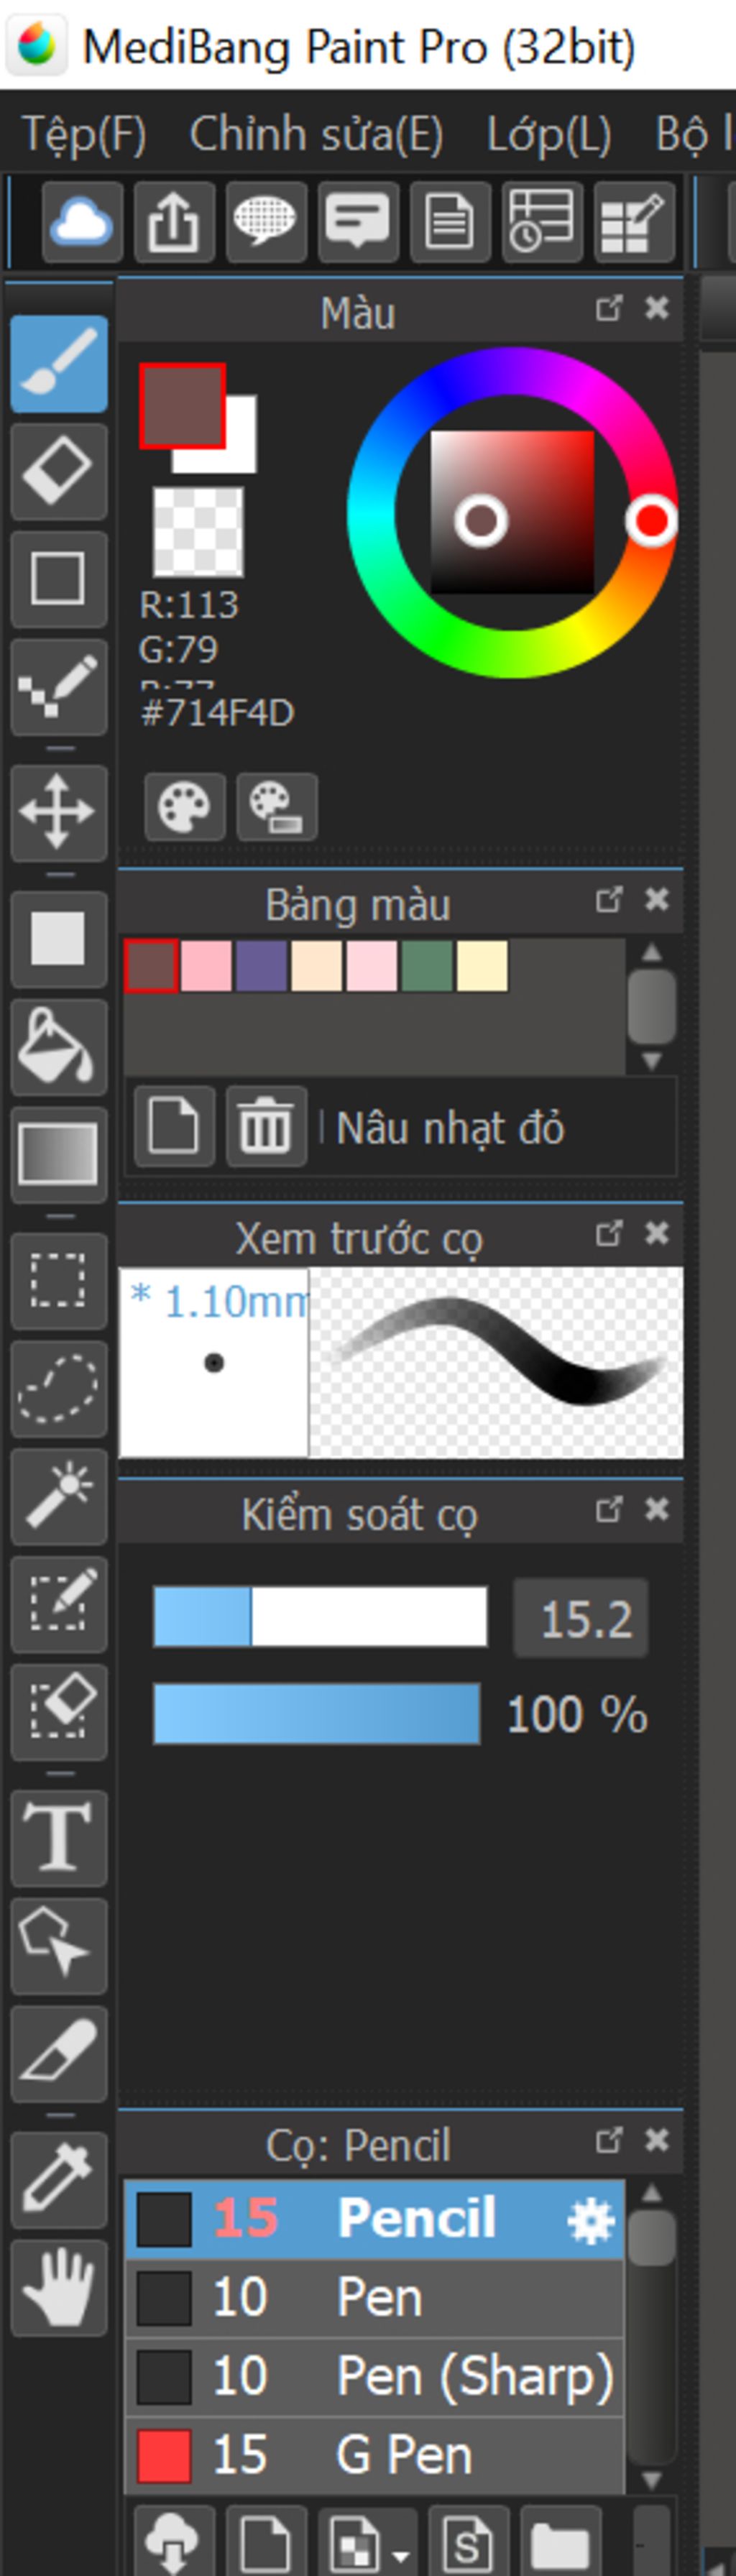Click the cloud icon in toolbar

coord(82,221)
